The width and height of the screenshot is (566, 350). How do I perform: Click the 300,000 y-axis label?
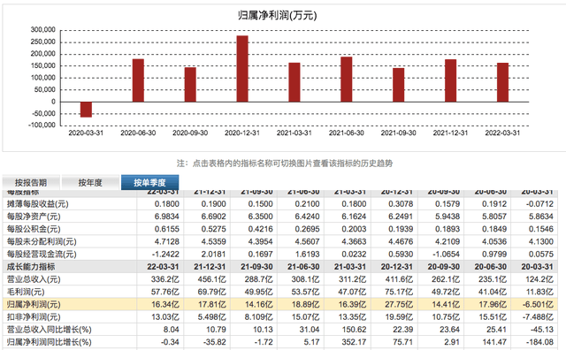[x=43, y=29]
